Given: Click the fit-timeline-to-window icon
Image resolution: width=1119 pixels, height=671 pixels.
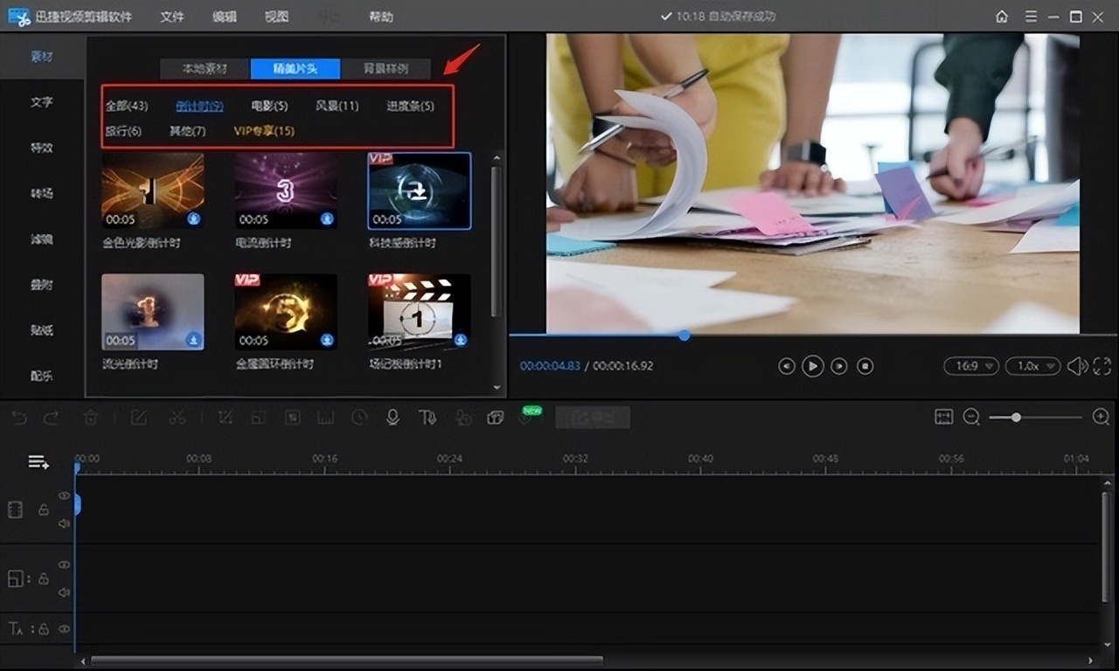Looking at the screenshot, I should tap(943, 418).
